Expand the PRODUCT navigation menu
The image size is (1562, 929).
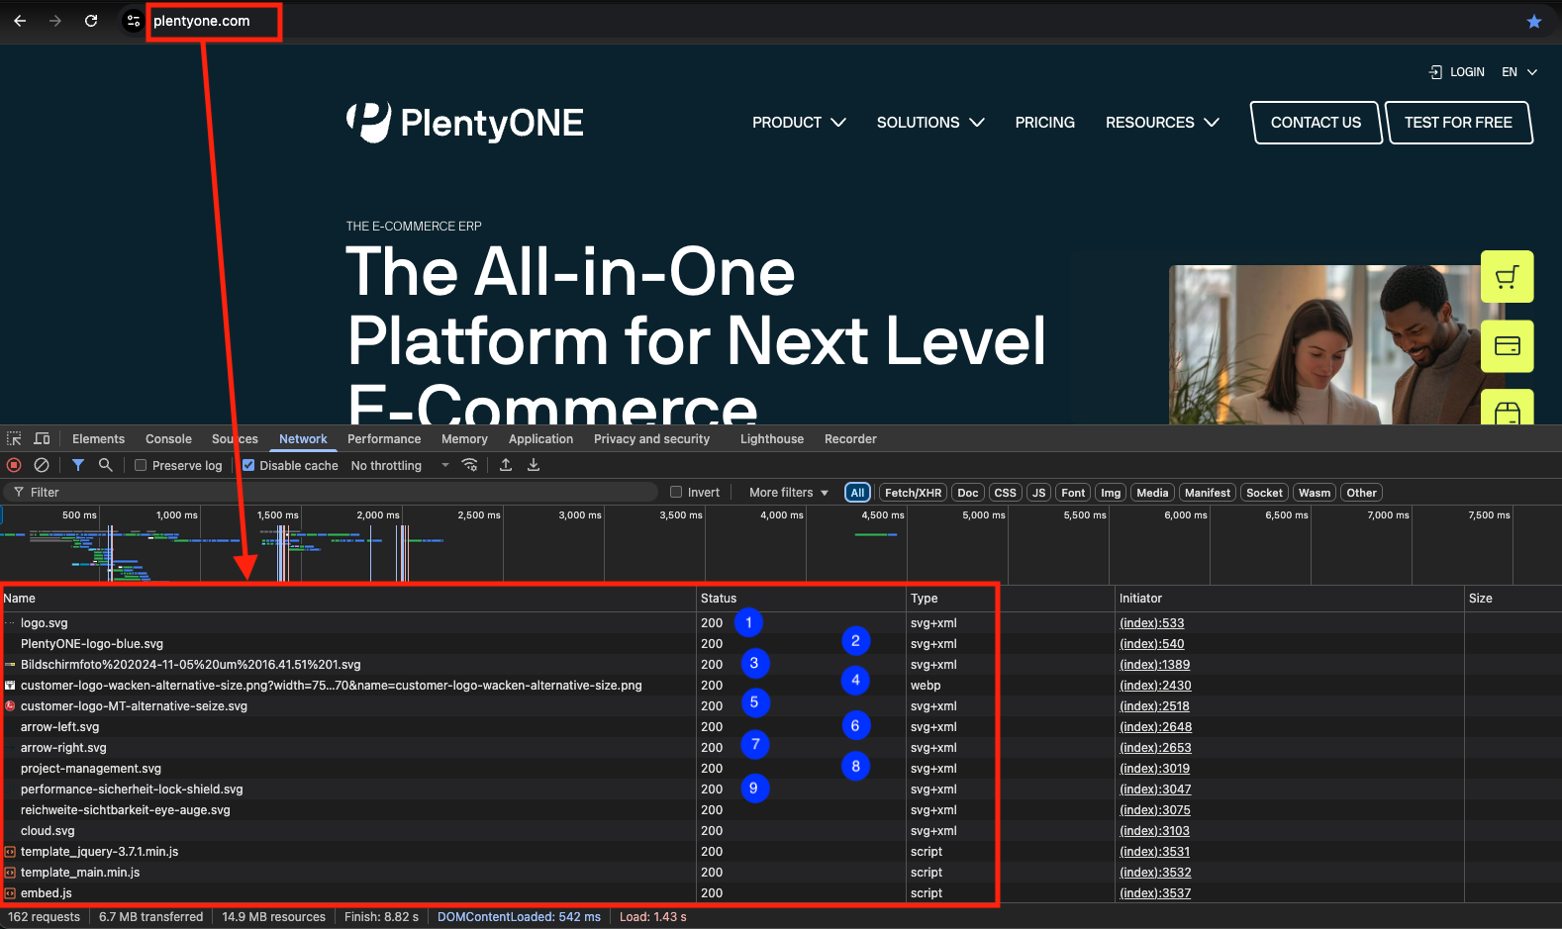pos(798,123)
